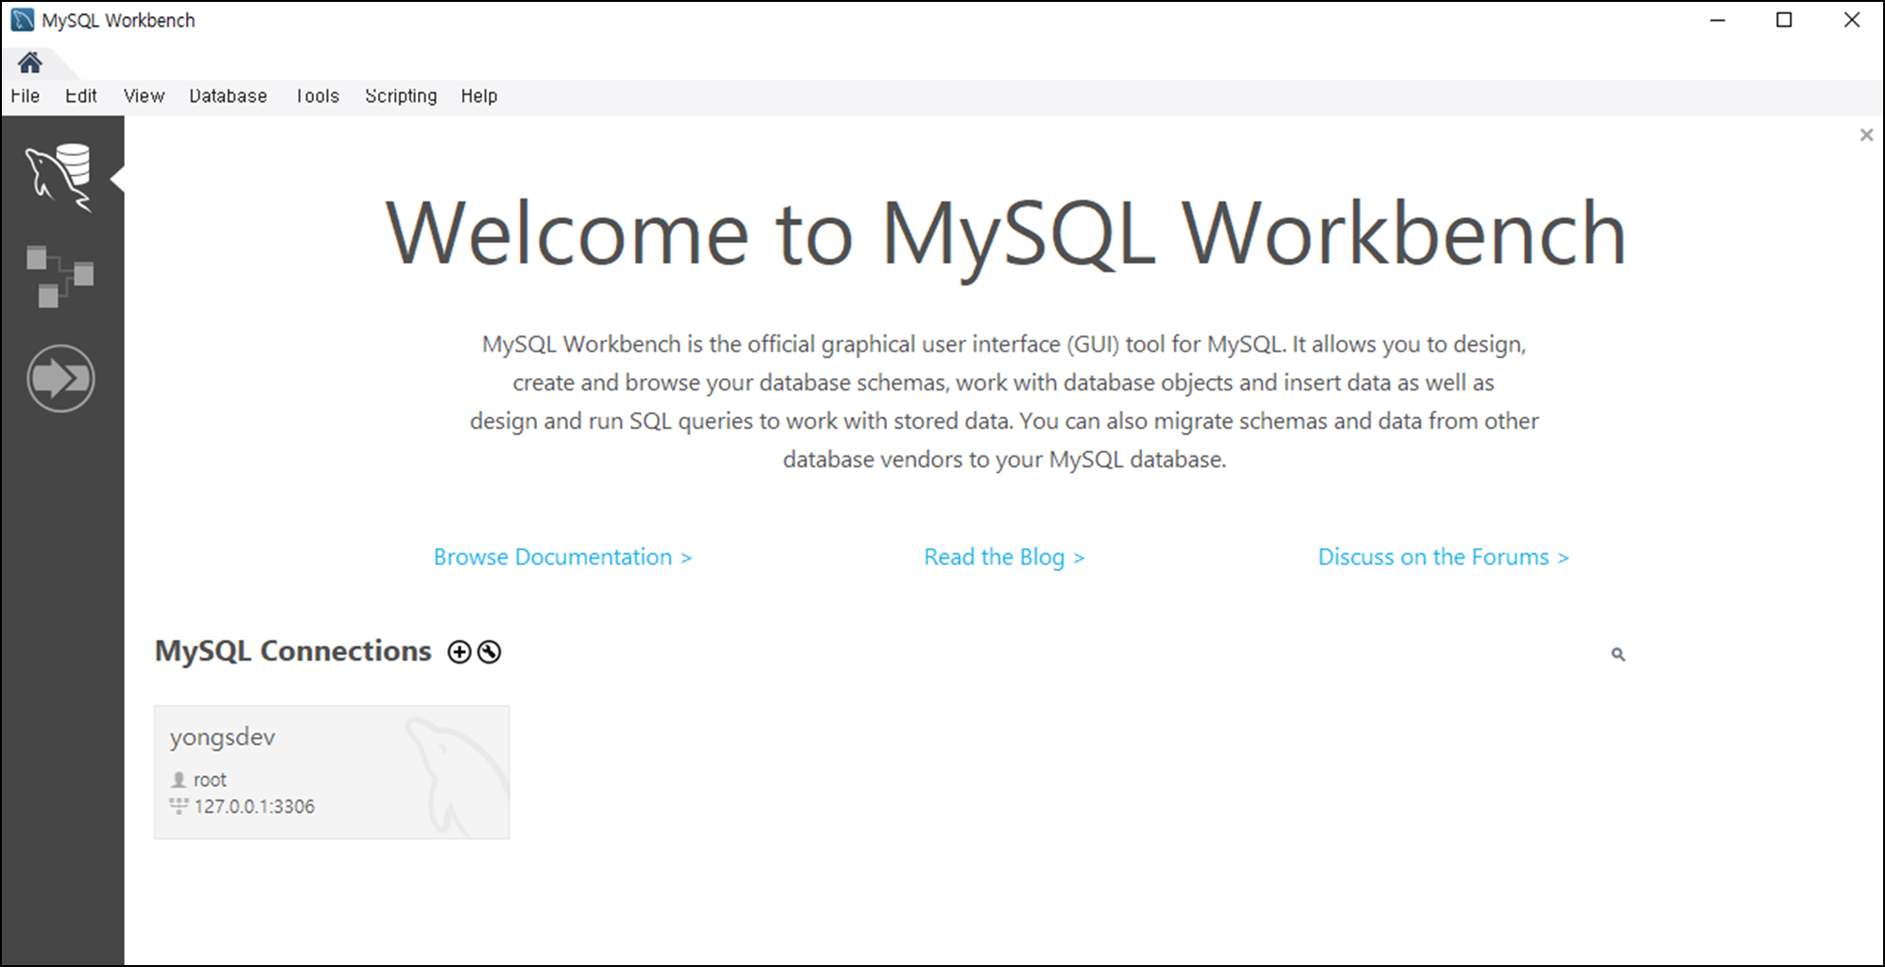Screen dimensions: 1885x967
Task: Click the 127.0.0.1:3306 host text
Action: pos(254,806)
